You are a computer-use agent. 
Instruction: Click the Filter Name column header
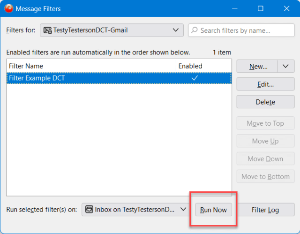pos(91,66)
